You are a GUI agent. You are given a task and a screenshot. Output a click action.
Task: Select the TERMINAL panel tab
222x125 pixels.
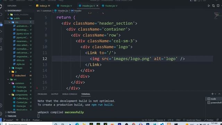86,94
